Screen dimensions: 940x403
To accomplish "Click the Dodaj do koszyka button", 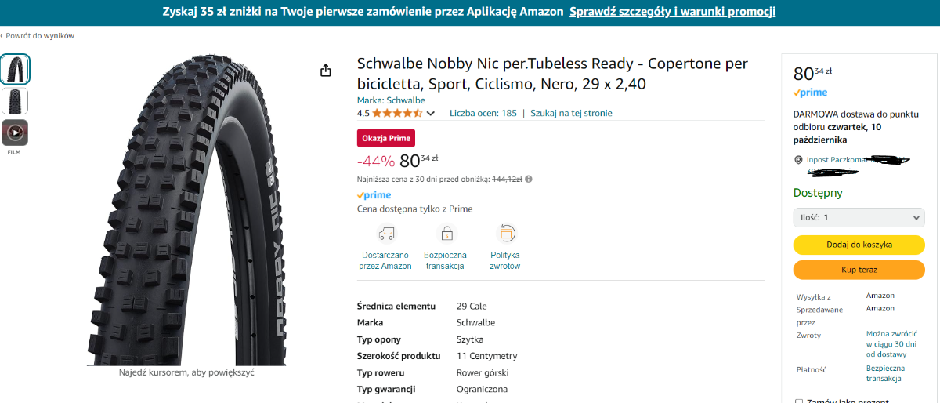I will 859,245.
